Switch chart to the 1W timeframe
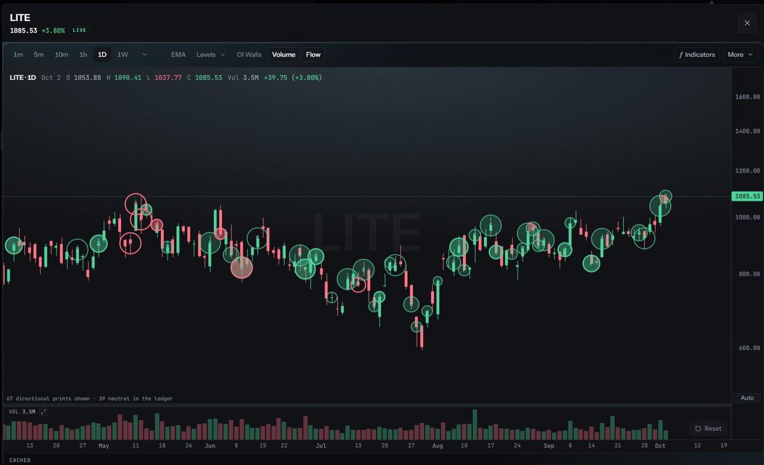The width and height of the screenshot is (764, 465). tap(123, 55)
